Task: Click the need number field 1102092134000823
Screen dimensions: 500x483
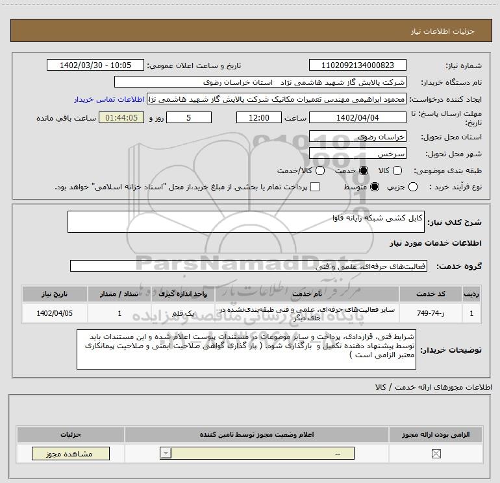Action: coord(357,65)
